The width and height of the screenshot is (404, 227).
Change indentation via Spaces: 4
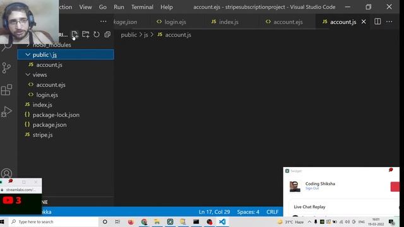click(248, 212)
